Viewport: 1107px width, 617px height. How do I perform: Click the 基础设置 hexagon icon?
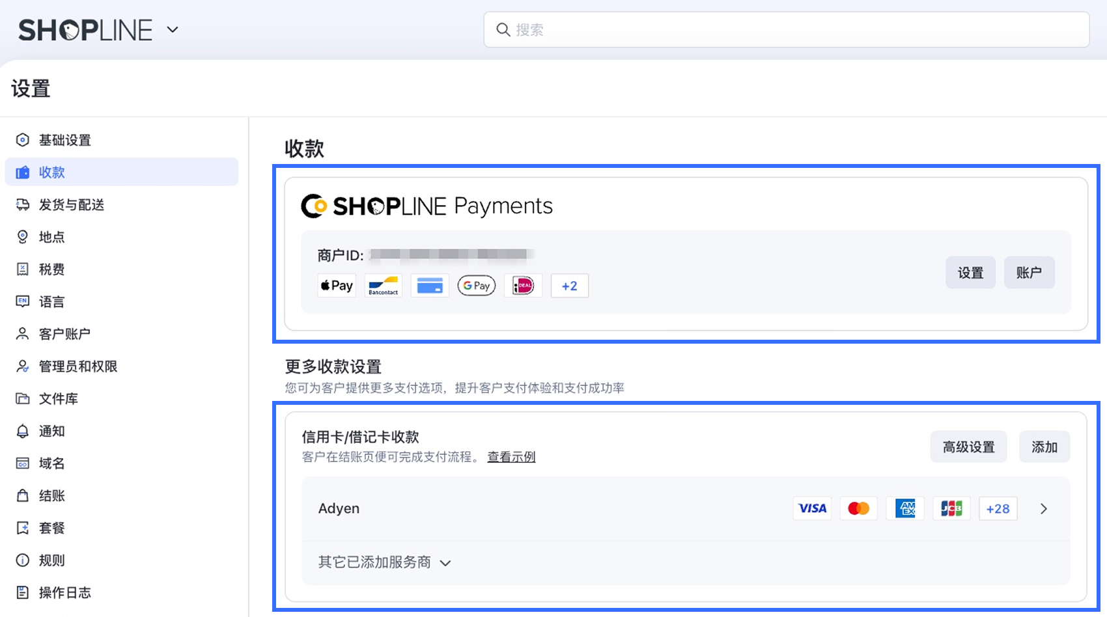[23, 140]
